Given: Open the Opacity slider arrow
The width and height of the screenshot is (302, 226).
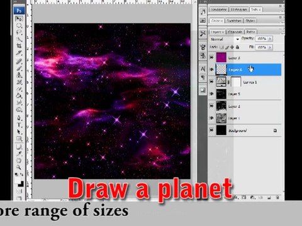Looking at the screenshot, I should (270, 39).
